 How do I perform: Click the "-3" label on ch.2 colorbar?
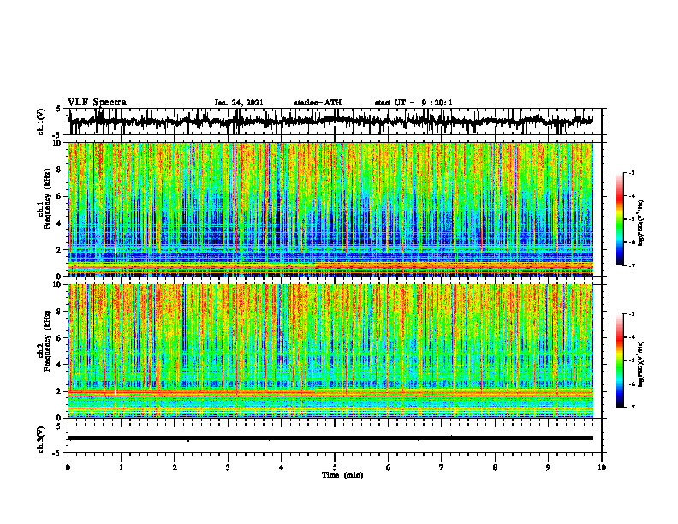click(x=632, y=314)
